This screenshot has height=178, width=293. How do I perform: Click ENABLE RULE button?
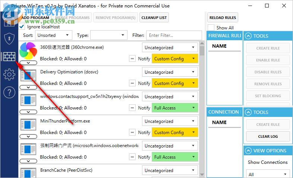tap(268, 60)
